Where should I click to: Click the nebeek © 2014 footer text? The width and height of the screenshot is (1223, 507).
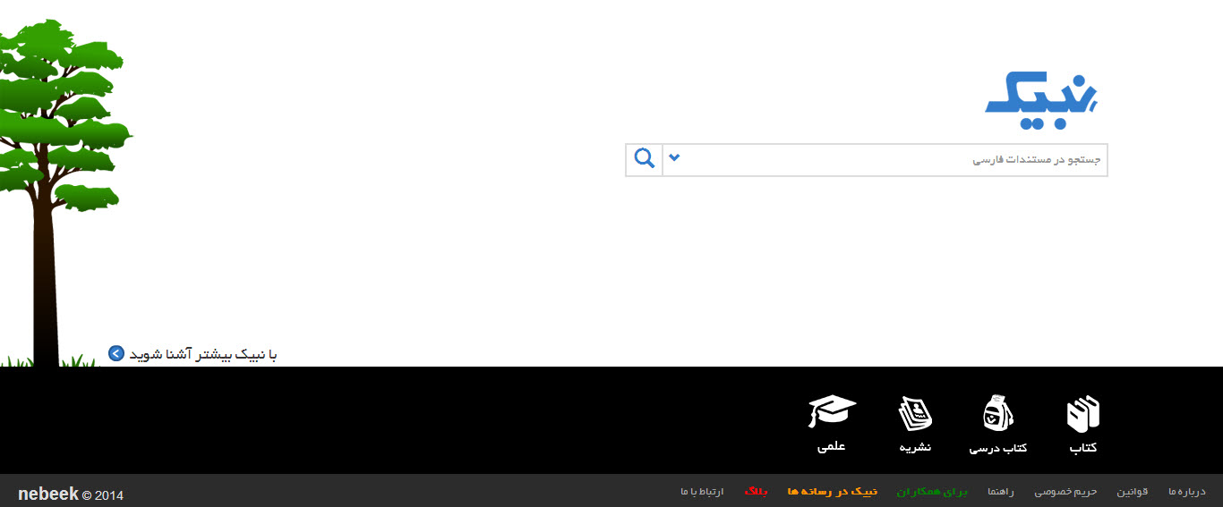coord(71,494)
